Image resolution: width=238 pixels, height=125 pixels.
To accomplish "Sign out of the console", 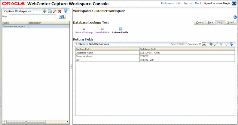I will point(188,3).
